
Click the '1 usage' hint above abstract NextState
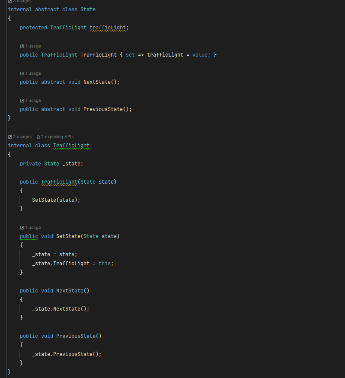(x=33, y=73)
